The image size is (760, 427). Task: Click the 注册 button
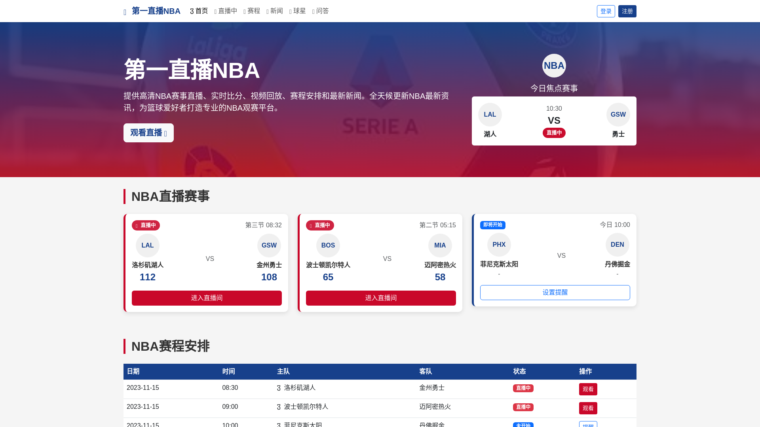pos(627,11)
